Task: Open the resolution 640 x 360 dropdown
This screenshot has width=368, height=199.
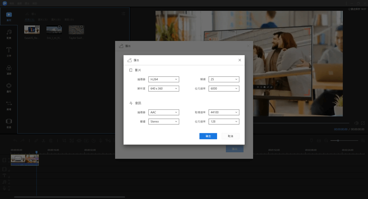Action: pos(164,89)
